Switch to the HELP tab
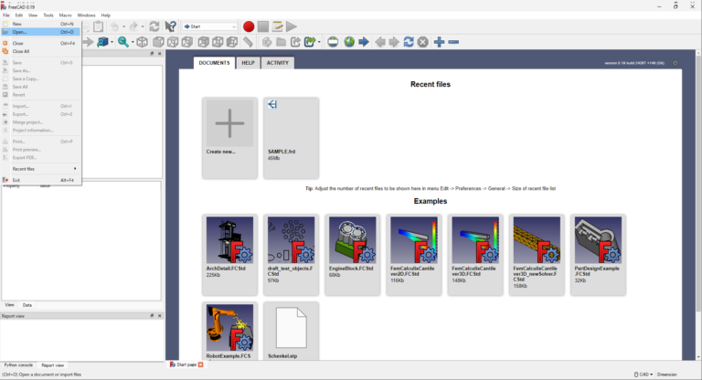702x380 pixels. tap(248, 63)
